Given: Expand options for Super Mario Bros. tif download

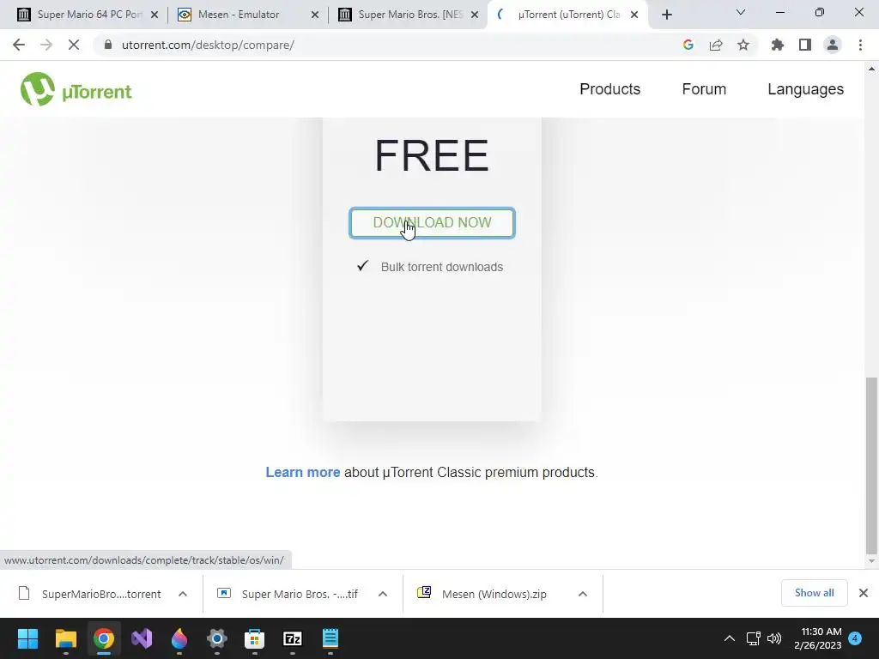Looking at the screenshot, I should (x=383, y=594).
